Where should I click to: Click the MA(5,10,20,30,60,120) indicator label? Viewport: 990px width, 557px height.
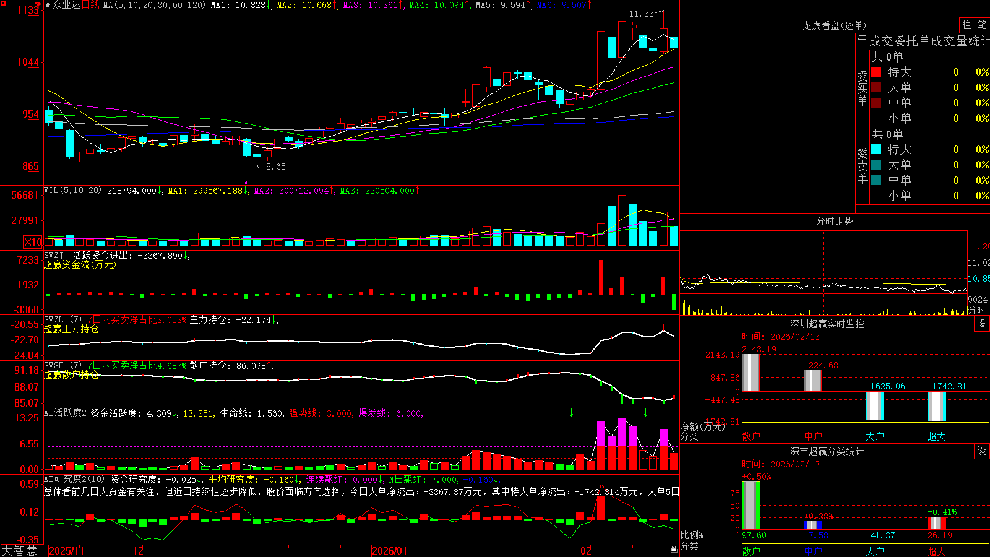[154, 5]
